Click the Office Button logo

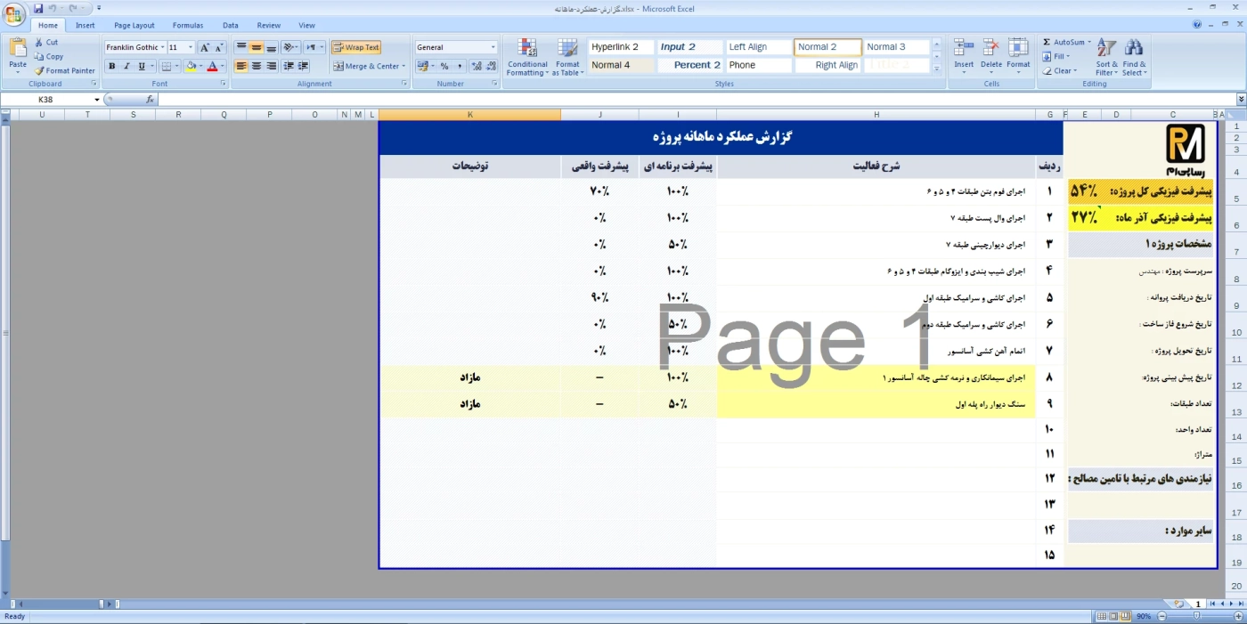[x=14, y=14]
